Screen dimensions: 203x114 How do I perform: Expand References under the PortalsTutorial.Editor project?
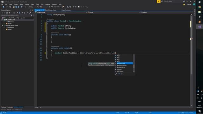tap(4, 28)
